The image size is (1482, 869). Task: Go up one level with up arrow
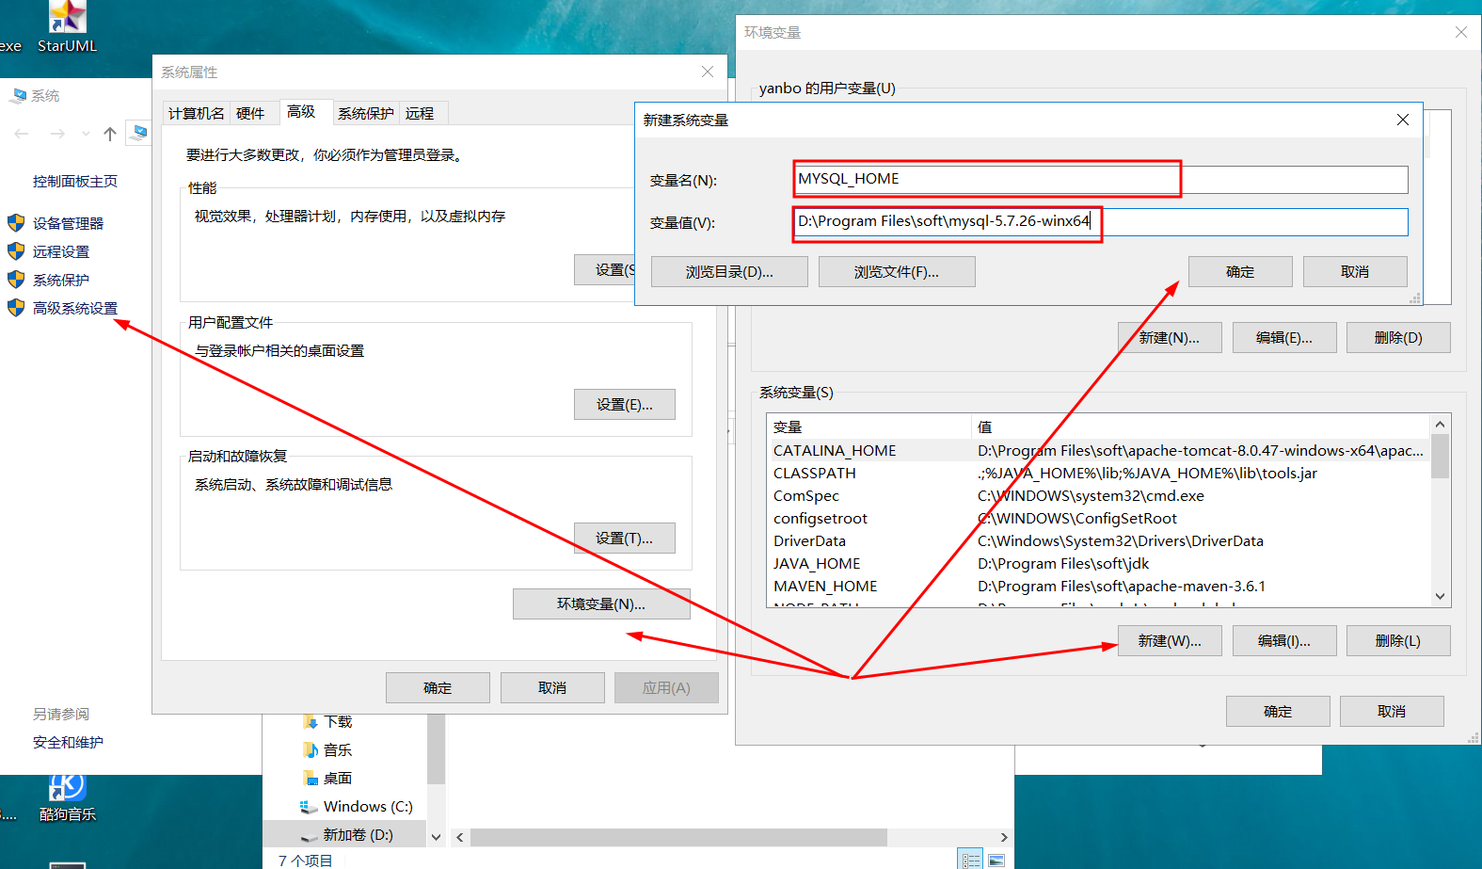[x=110, y=134]
